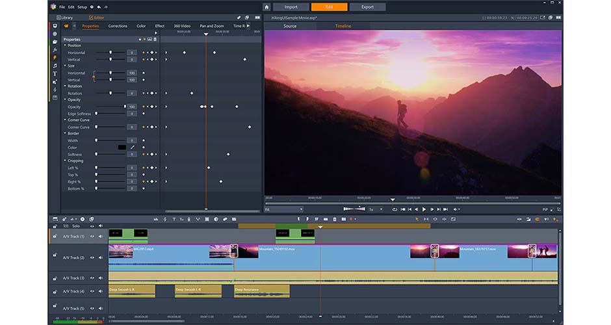Collapse the Position property group

(x=65, y=45)
